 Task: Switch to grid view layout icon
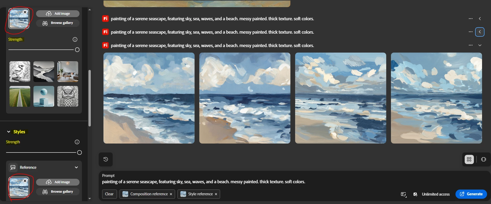point(469,159)
